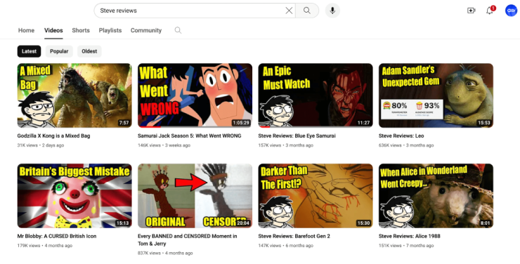The height and width of the screenshot is (264, 520).
Task: Open the notifications bell
Action: point(490,11)
